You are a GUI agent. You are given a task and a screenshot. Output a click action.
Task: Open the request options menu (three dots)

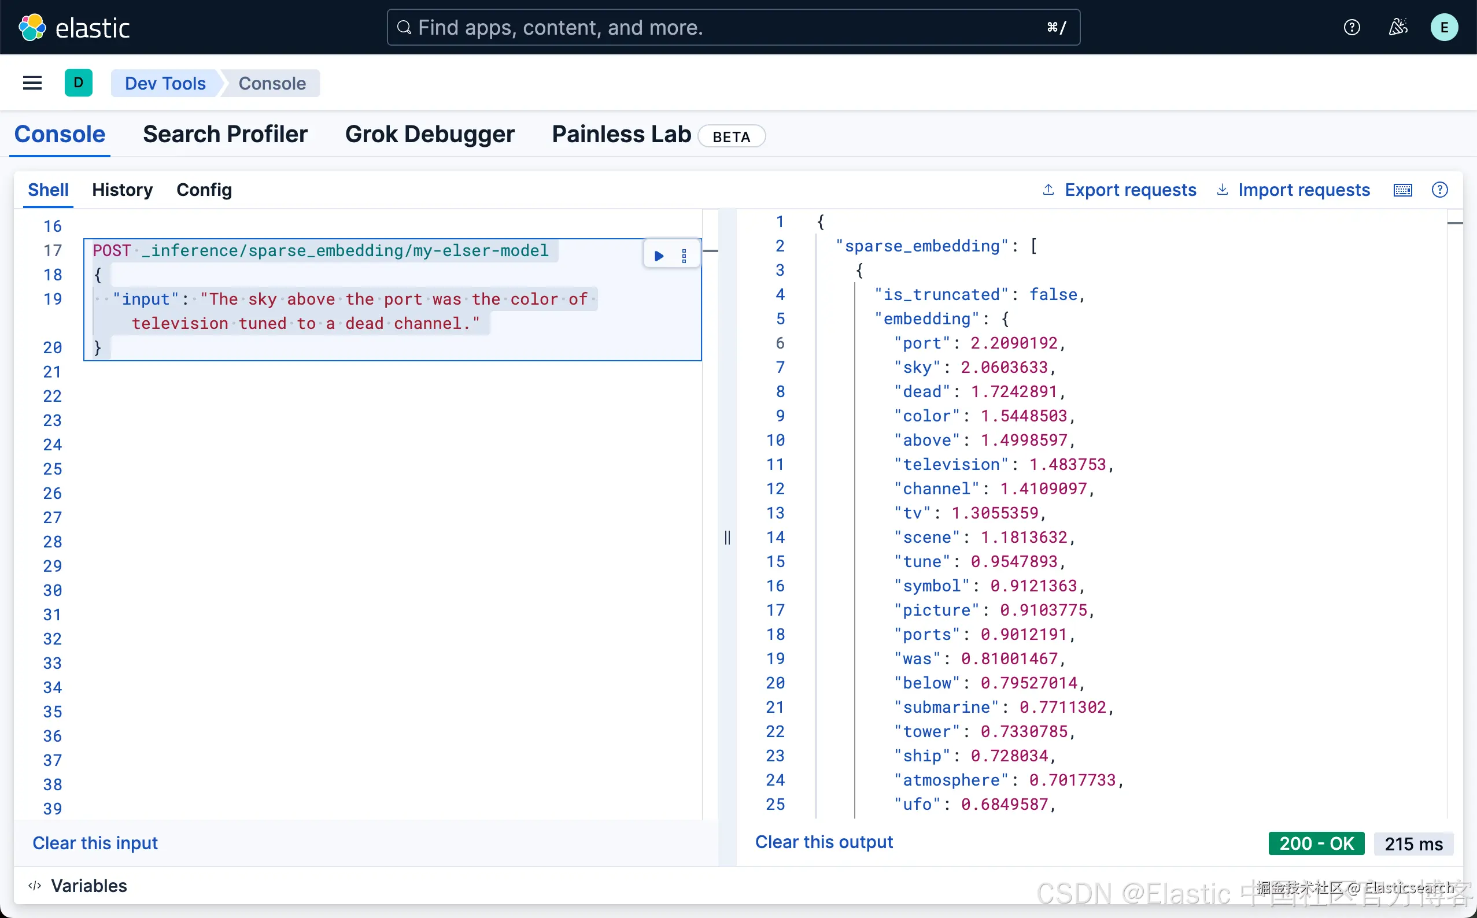coord(684,256)
